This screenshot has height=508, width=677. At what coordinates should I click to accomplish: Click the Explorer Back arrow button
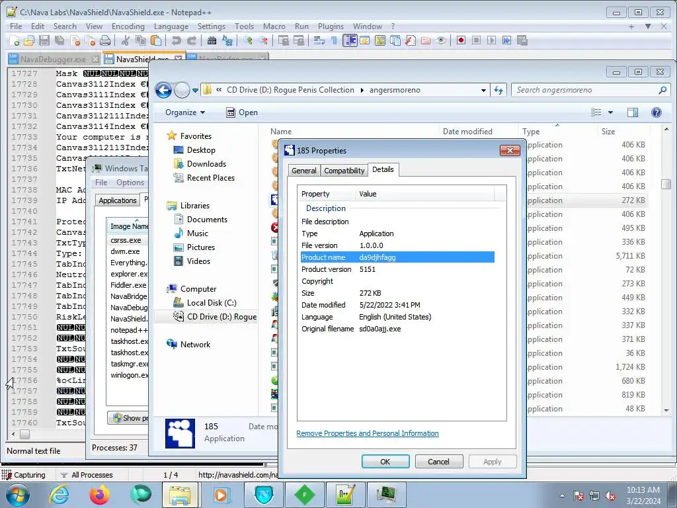coord(164,90)
